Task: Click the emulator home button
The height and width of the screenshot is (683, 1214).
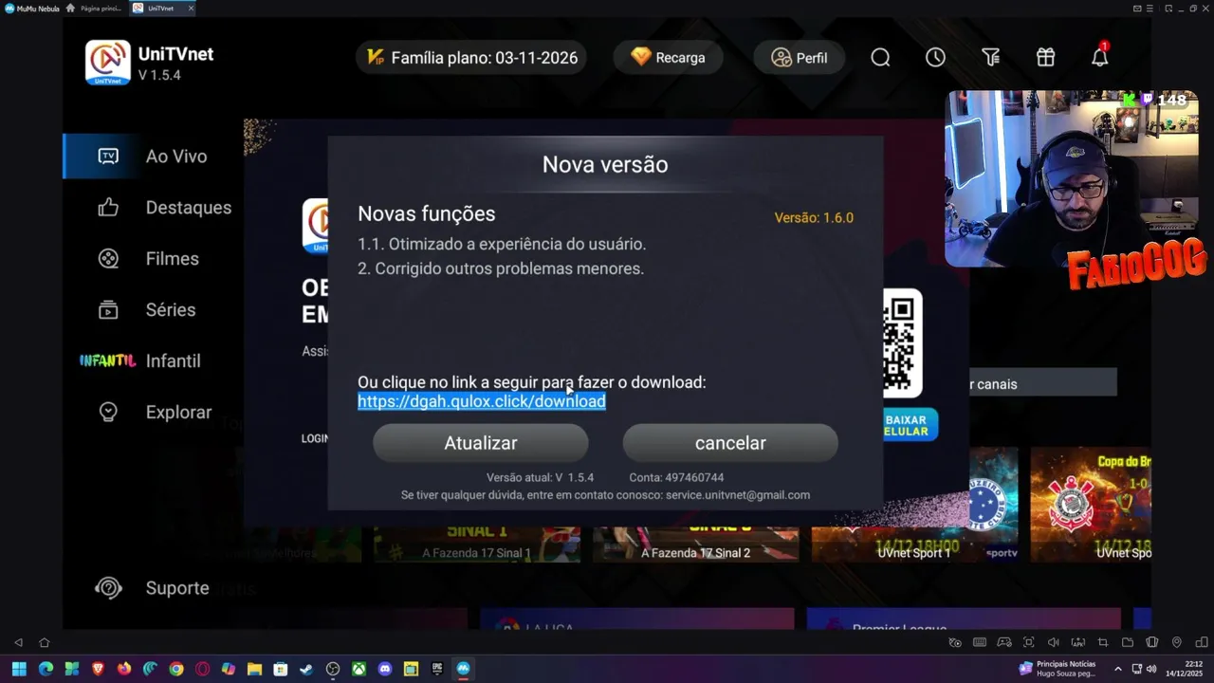Action: (44, 642)
